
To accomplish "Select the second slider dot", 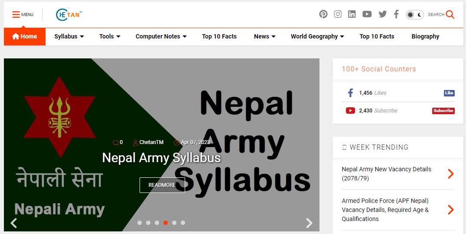I will click(148, 223).
